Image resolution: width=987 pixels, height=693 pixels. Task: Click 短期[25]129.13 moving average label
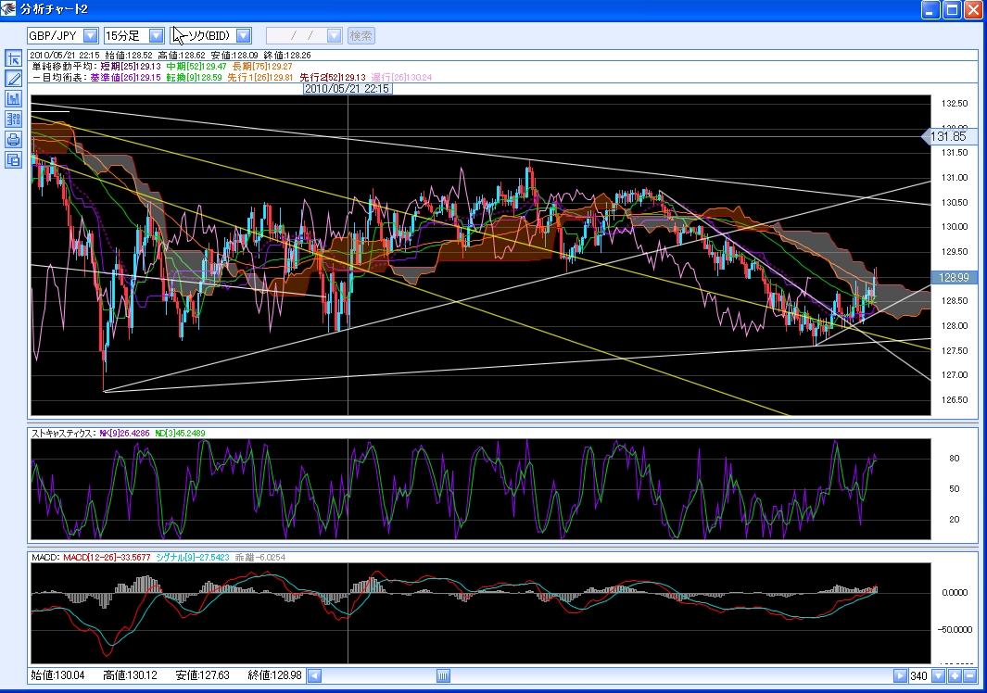(x=131, y=66)
